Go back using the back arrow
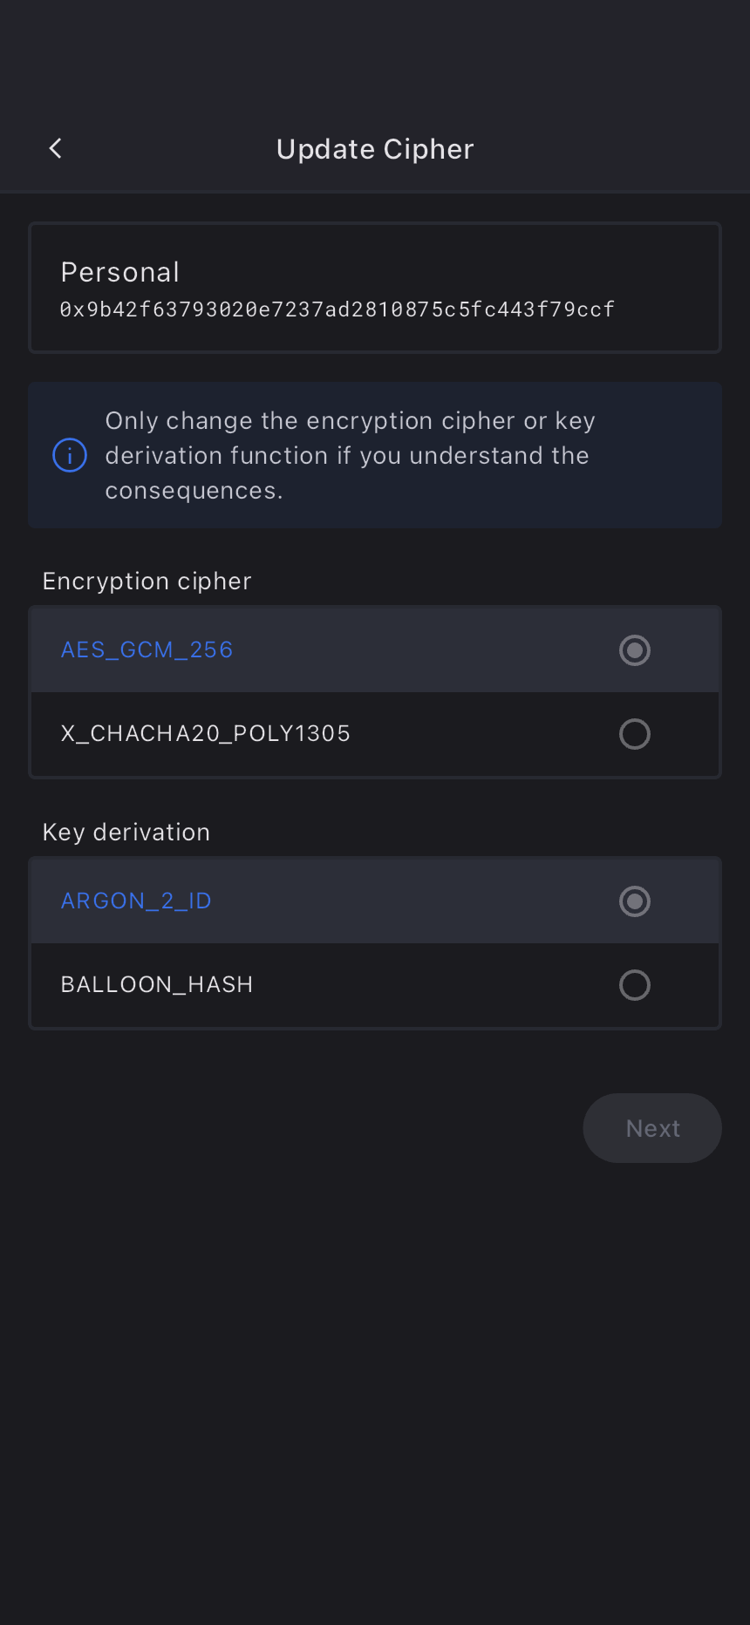Viewport: 750px width, 1625px height. tap(56, 148)
